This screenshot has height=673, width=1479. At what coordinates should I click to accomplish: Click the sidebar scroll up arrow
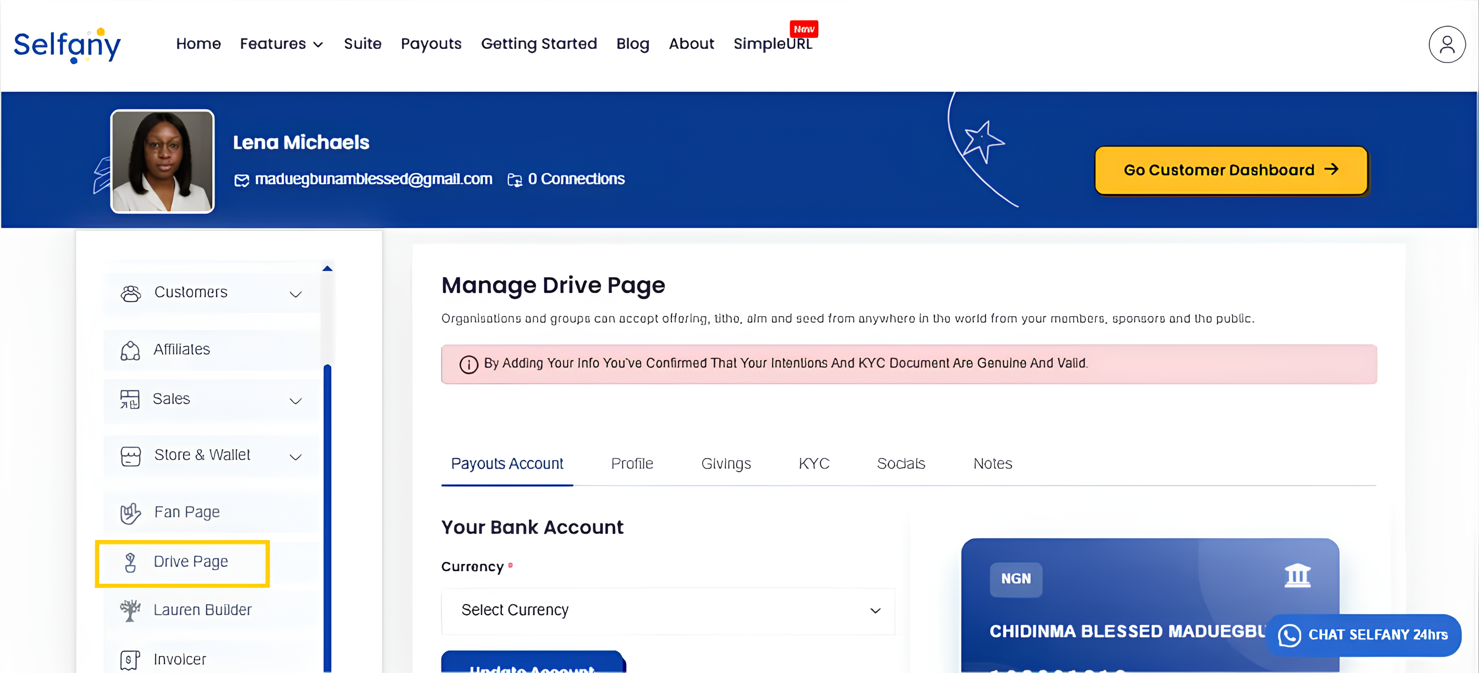[x=327, y=268]
